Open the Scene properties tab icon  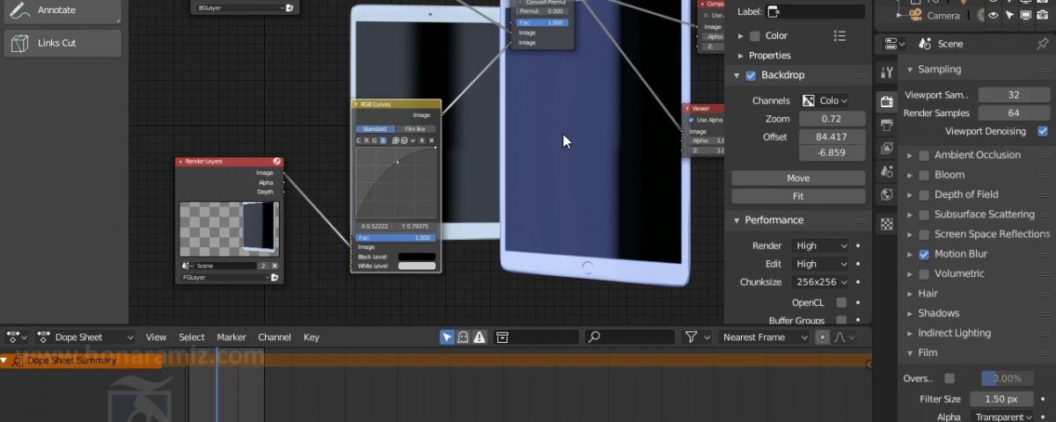coord(887,171)
